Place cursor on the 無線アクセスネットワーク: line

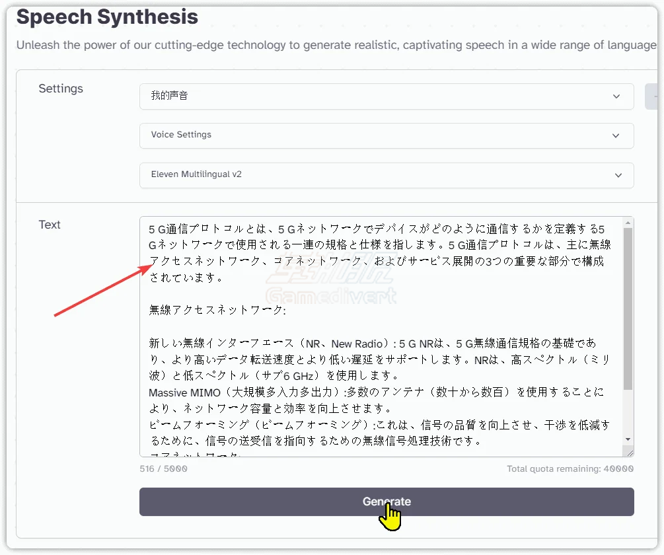tap(217, 310)
